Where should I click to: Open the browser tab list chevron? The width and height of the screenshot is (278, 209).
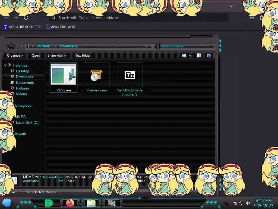232,6
